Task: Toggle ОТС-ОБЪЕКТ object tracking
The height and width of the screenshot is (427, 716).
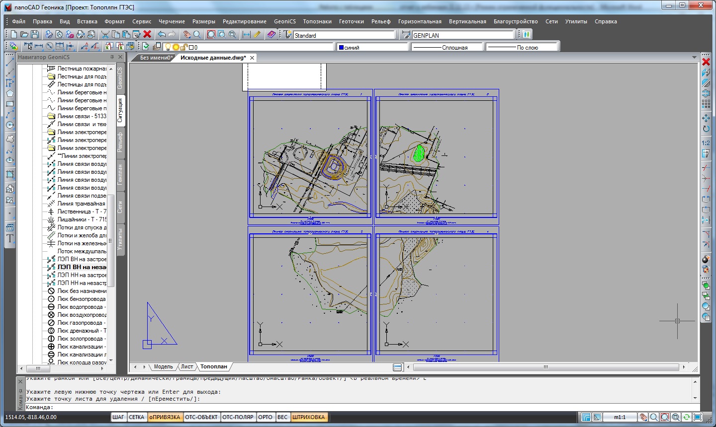Action: pos(201,417)
